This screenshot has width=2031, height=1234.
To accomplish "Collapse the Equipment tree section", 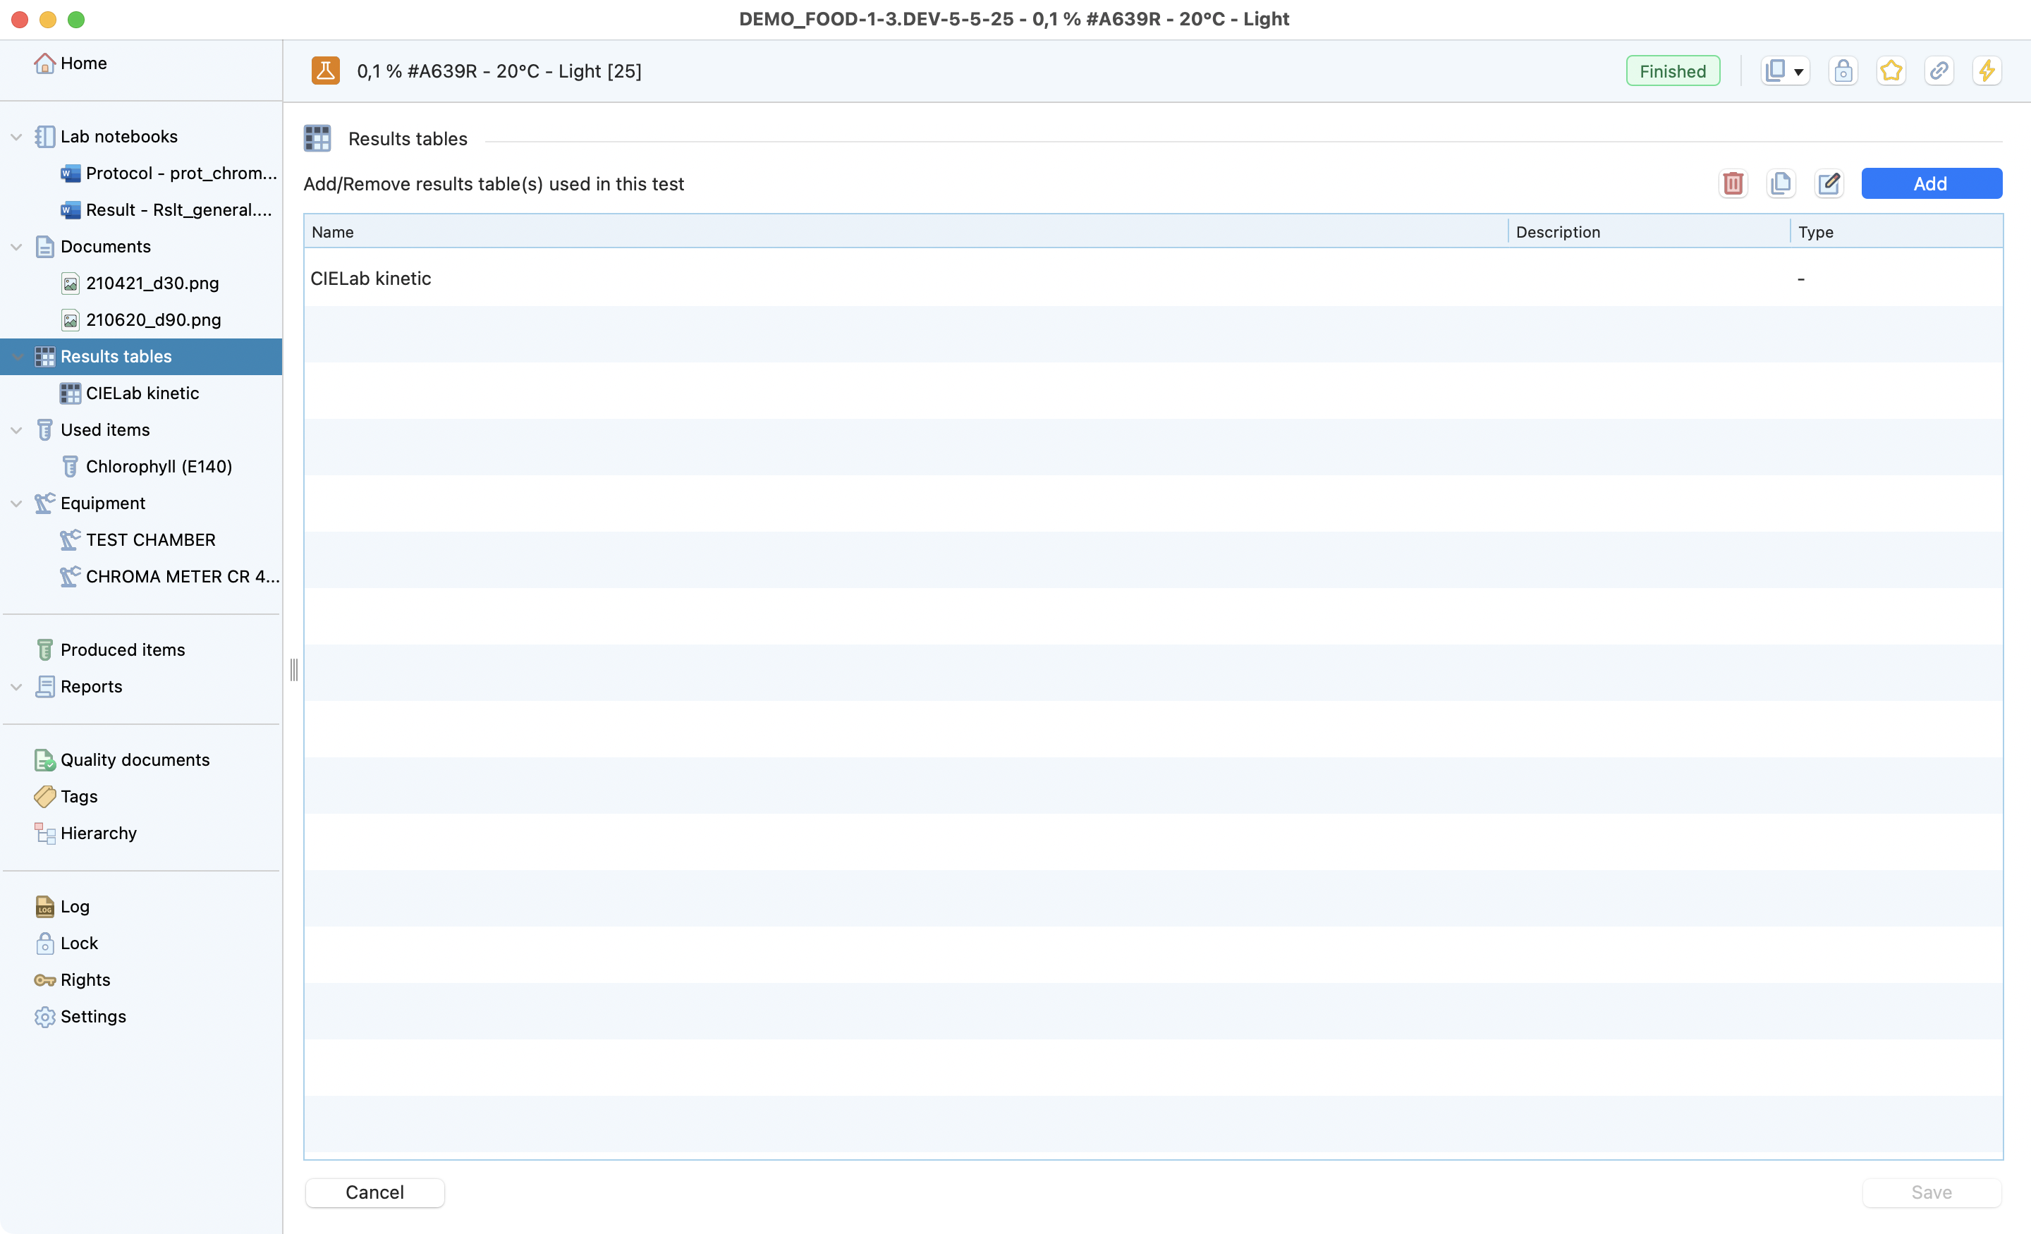I will pos(16,503).
